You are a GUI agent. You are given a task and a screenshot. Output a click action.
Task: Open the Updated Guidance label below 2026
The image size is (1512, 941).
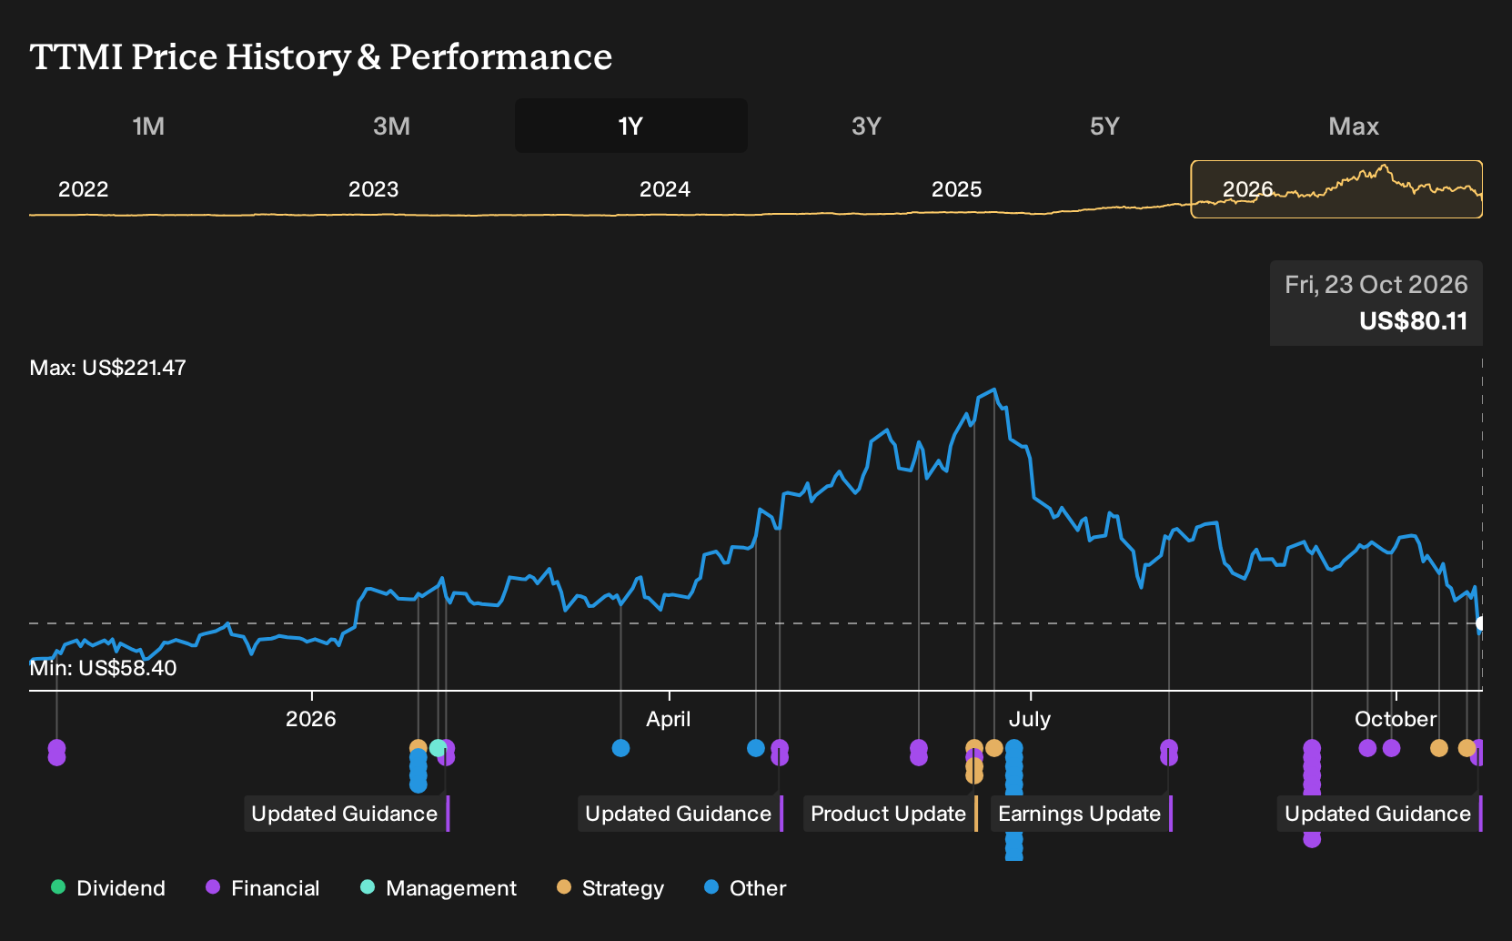pyautogui.click(x=347, y=814)
